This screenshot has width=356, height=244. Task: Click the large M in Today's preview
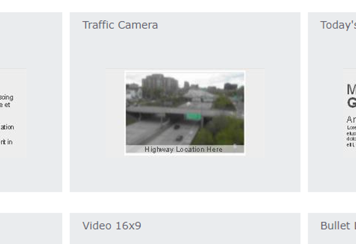point(352,89)
